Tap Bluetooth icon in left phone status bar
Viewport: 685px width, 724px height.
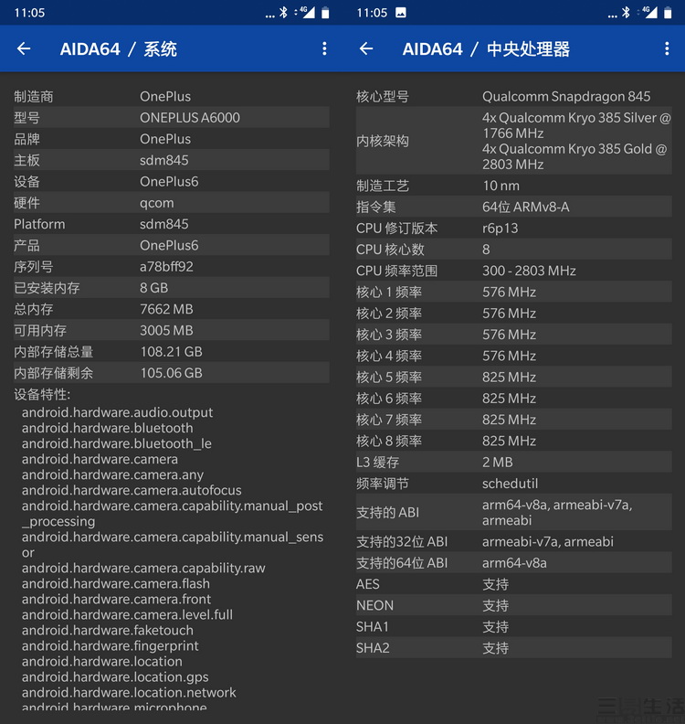(x=284, y=13)
